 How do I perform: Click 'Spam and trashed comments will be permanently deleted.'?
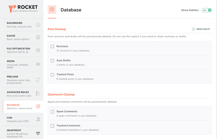point(82,102)
